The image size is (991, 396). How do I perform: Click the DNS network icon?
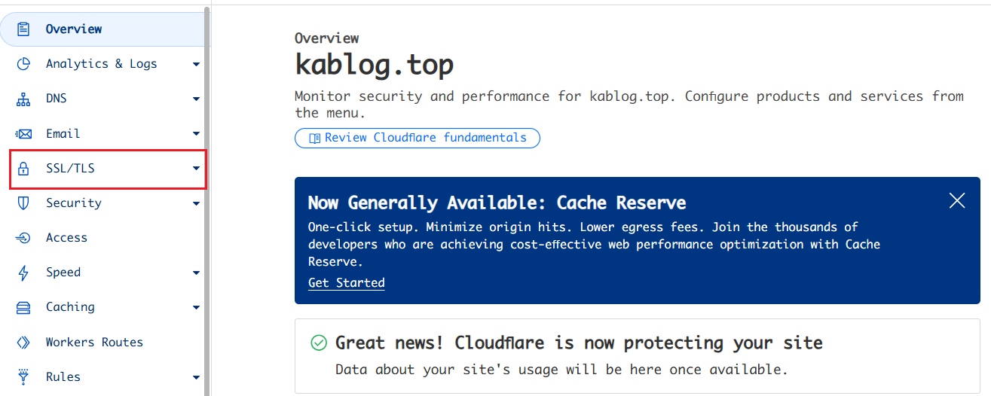click(x=23, y=99)
